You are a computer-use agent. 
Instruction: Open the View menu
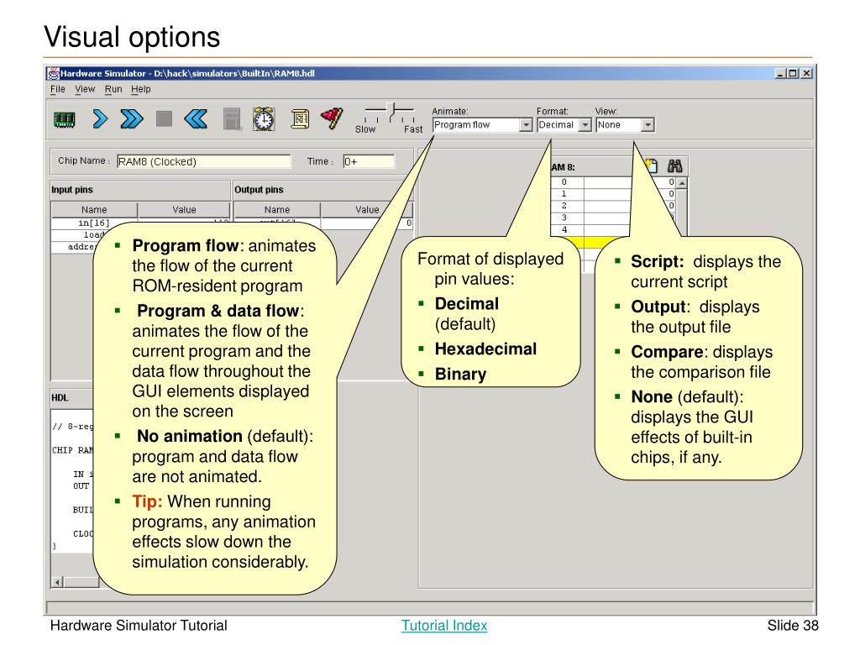[x=85, y=89]
